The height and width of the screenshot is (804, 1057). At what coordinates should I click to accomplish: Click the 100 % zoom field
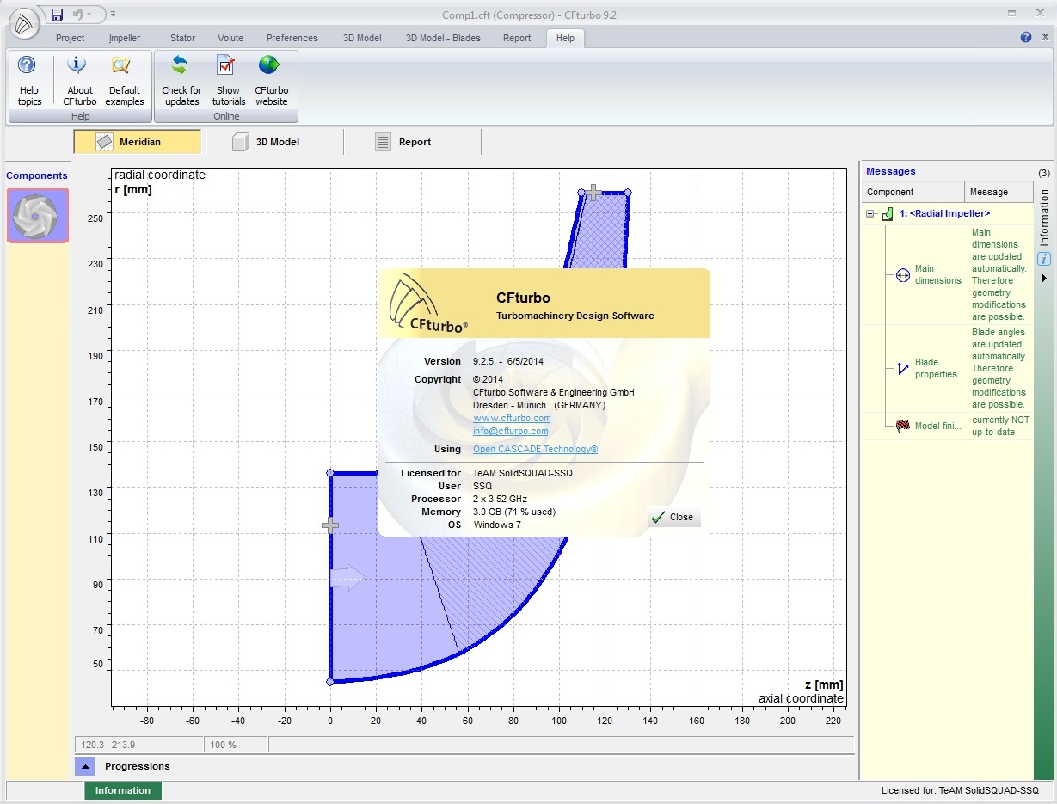(236, 745)
